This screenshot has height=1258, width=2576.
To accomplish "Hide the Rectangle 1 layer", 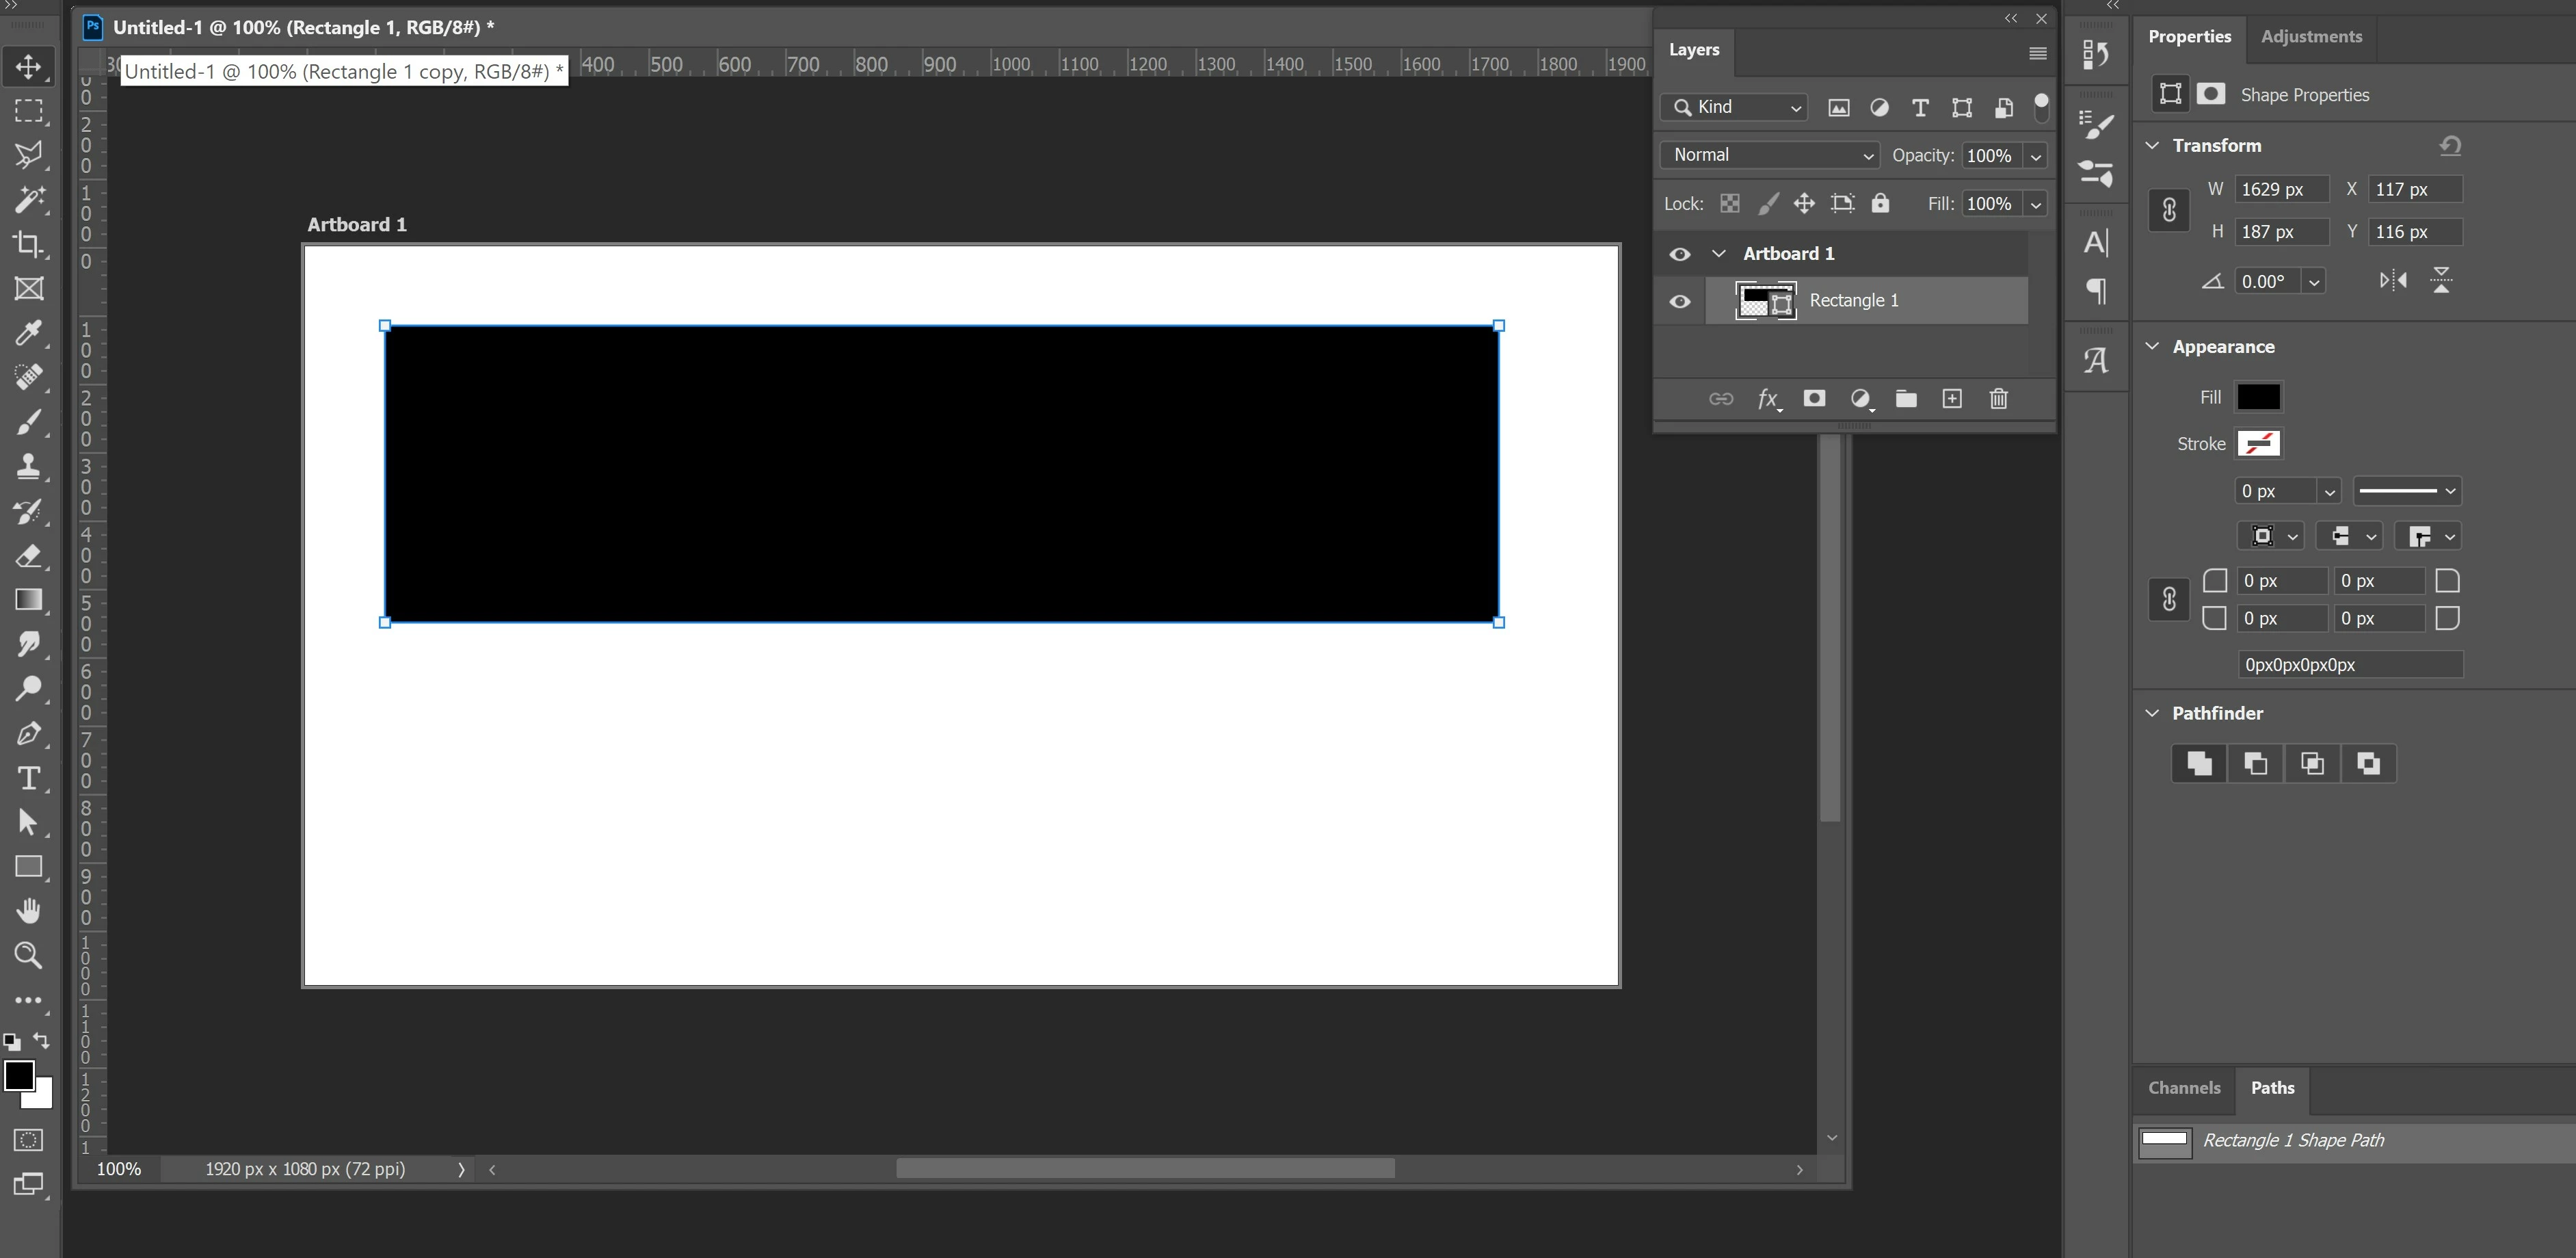I will 1680,301.
